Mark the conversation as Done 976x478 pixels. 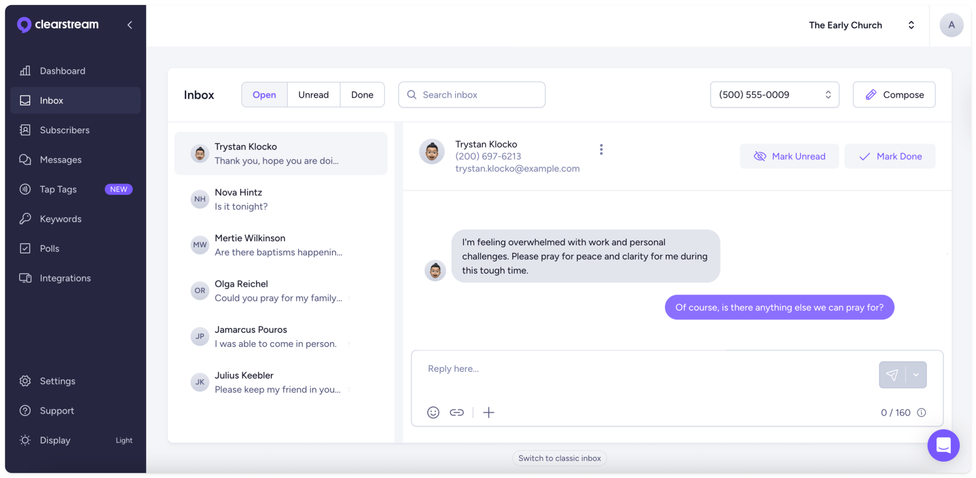tap(890, 156)
